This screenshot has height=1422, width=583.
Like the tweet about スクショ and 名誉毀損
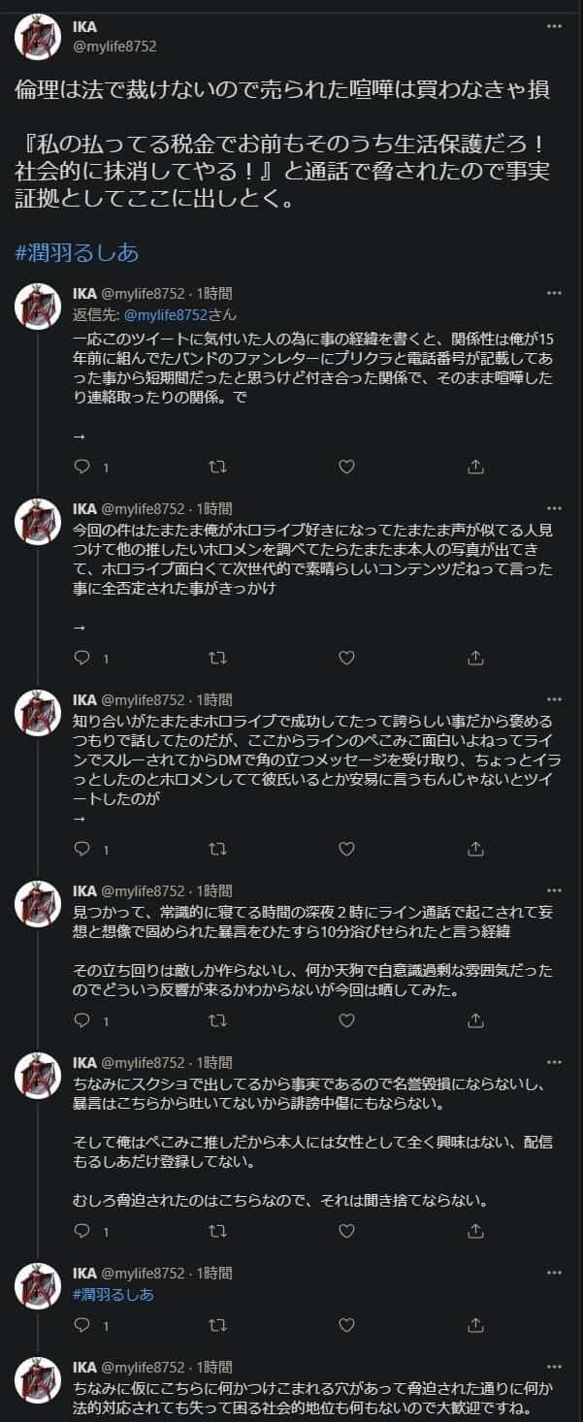coord(345,1231)
